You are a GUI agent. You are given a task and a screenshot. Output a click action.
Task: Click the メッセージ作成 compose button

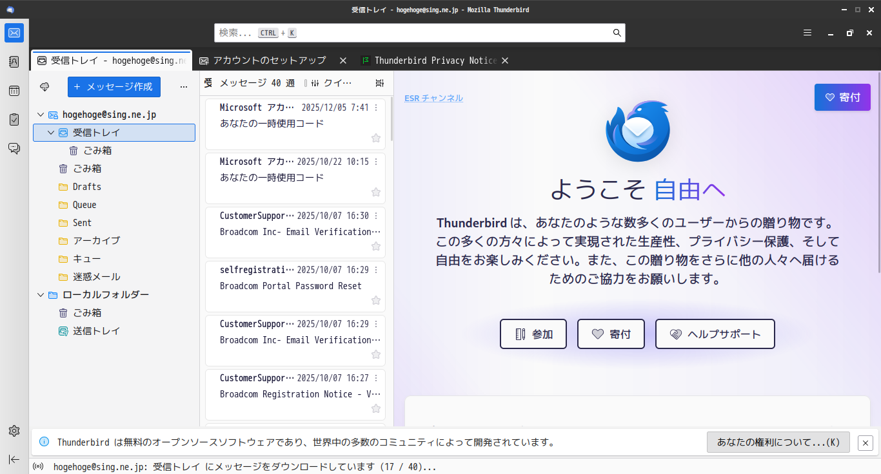pyautogui.click(x=114, y=86)
